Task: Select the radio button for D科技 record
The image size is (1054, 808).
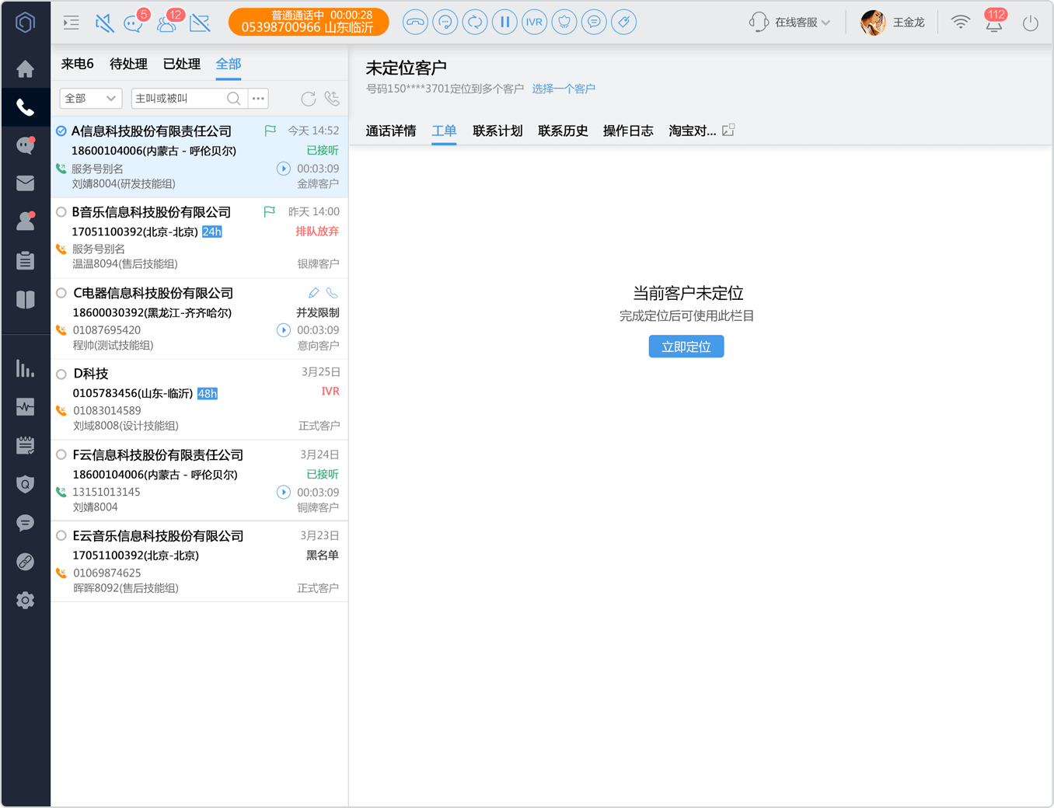Action: [61, 374]
